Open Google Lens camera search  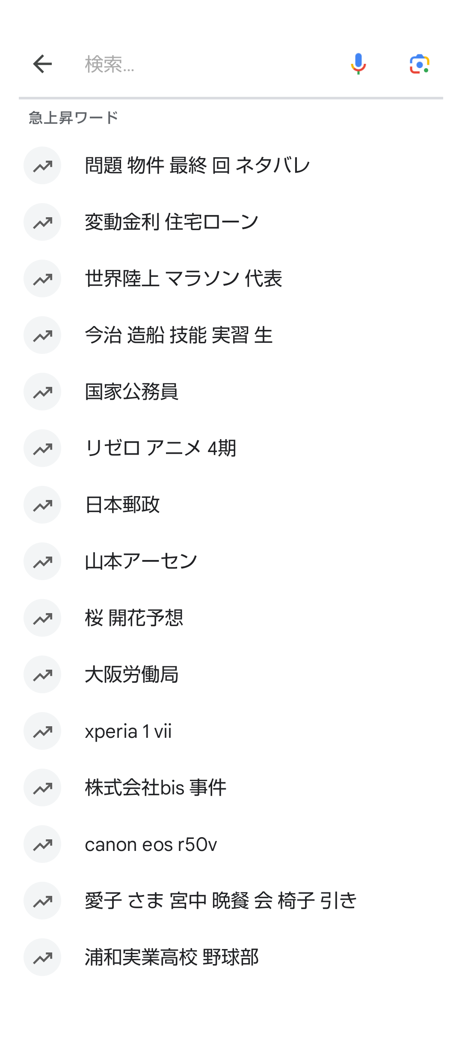(x=419, y=64)
